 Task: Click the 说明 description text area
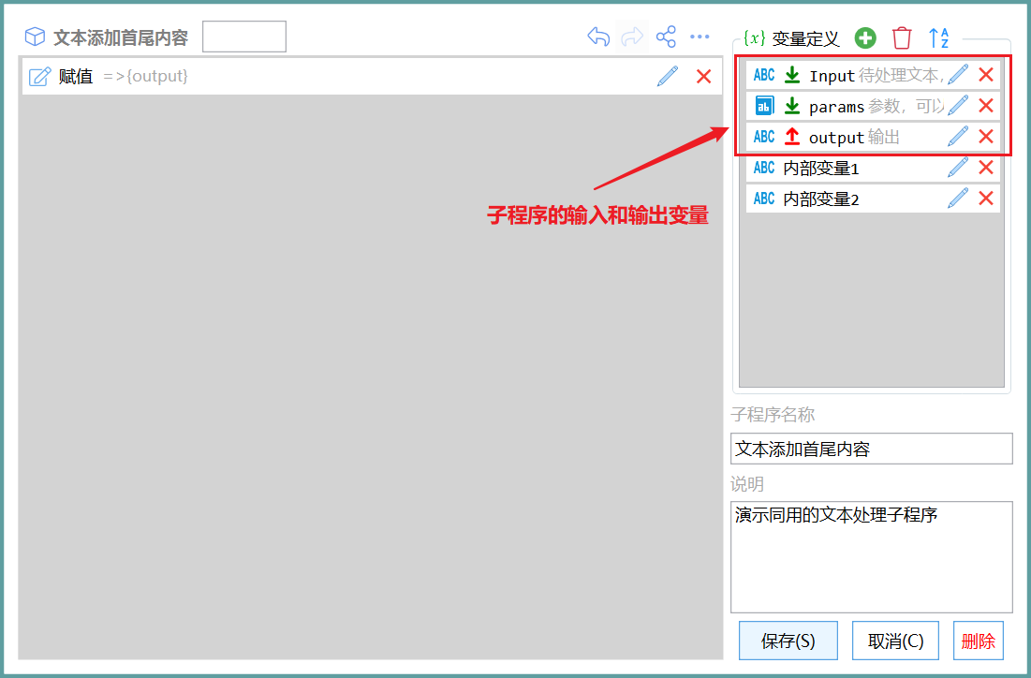tap(871, 557)
